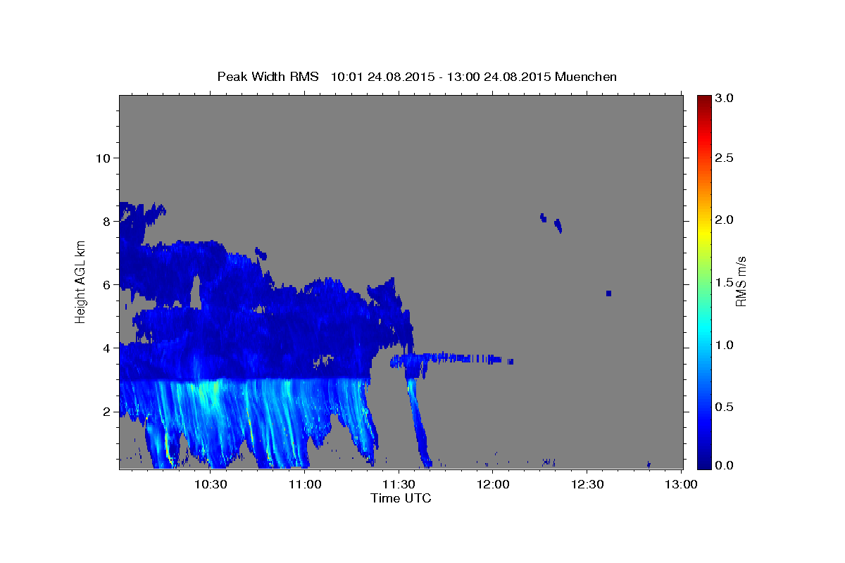Click the 12:00 time tick label

tap(493, 484)
